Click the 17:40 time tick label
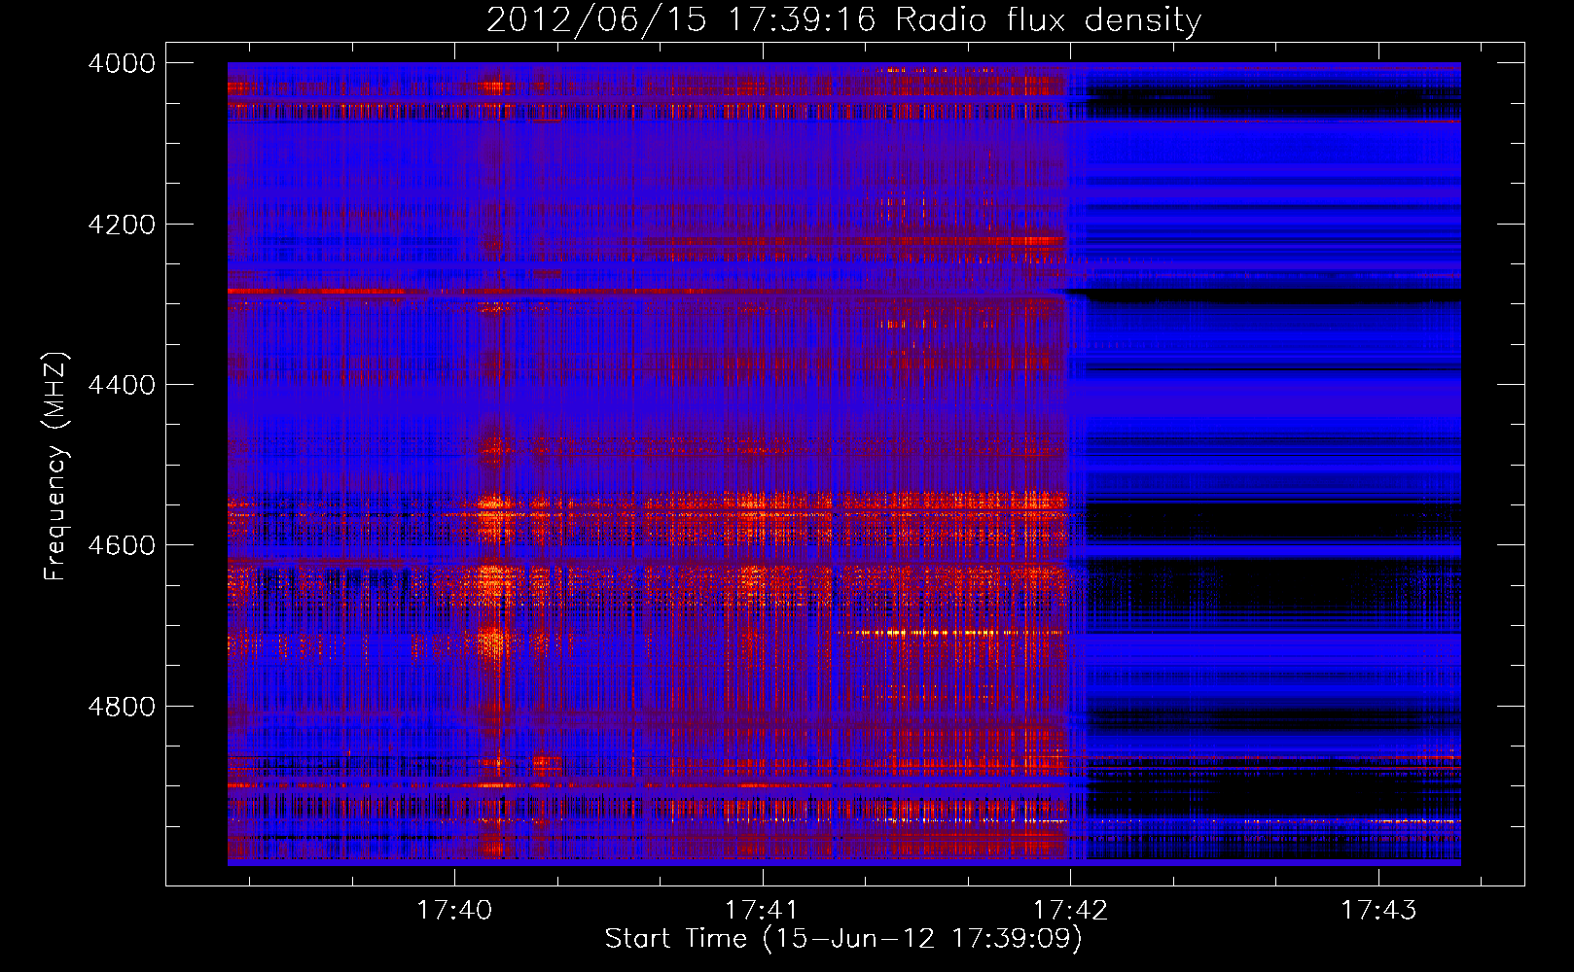This screenshot has height=972, width=1574. point(454,911)
